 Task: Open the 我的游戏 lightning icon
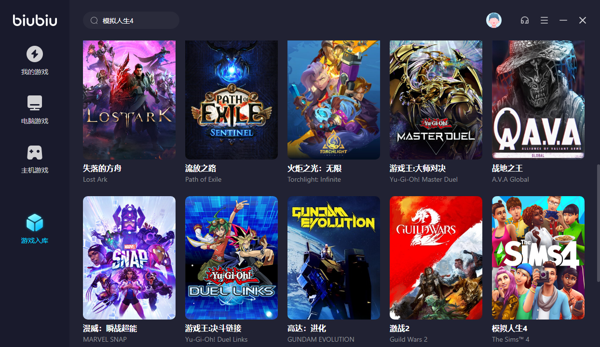click(x=34, y=54)
